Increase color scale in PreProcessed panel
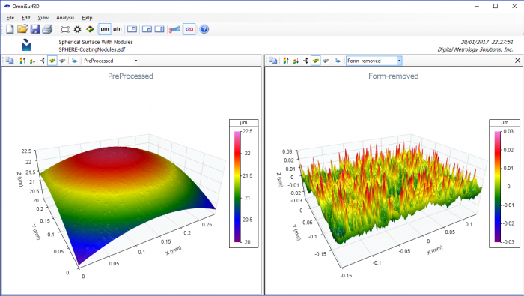 22,61
